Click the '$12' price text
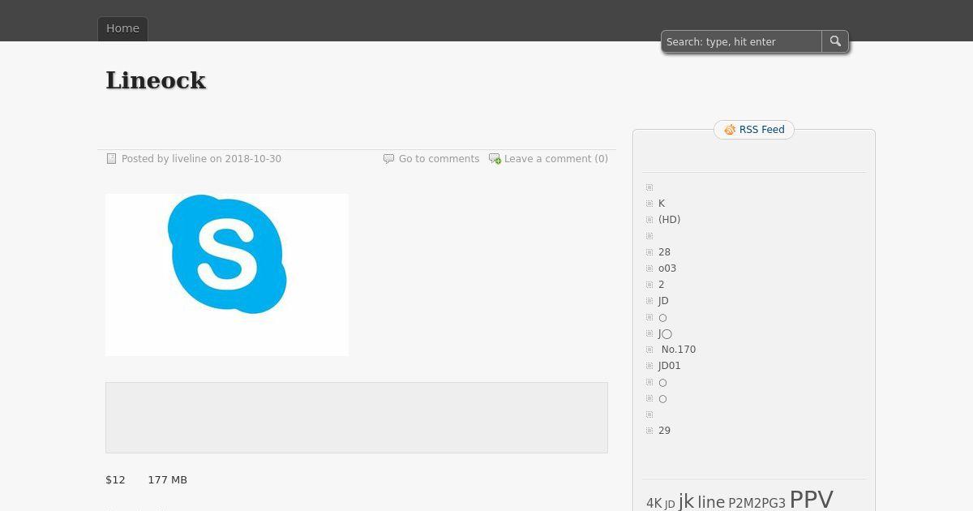Viewport: 973px width, 511px height. (x=115, y=480)
